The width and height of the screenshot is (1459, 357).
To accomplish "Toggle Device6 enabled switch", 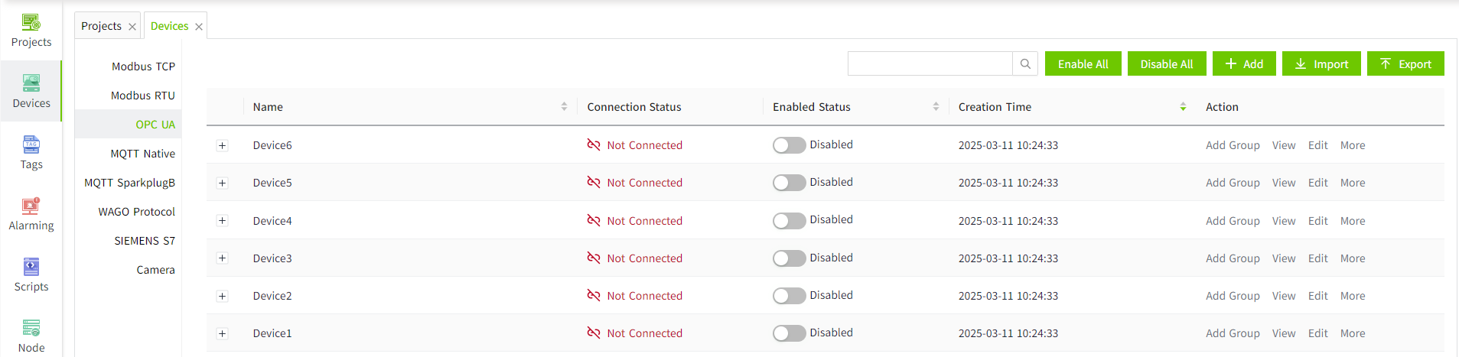I will (x=789, y=145).
